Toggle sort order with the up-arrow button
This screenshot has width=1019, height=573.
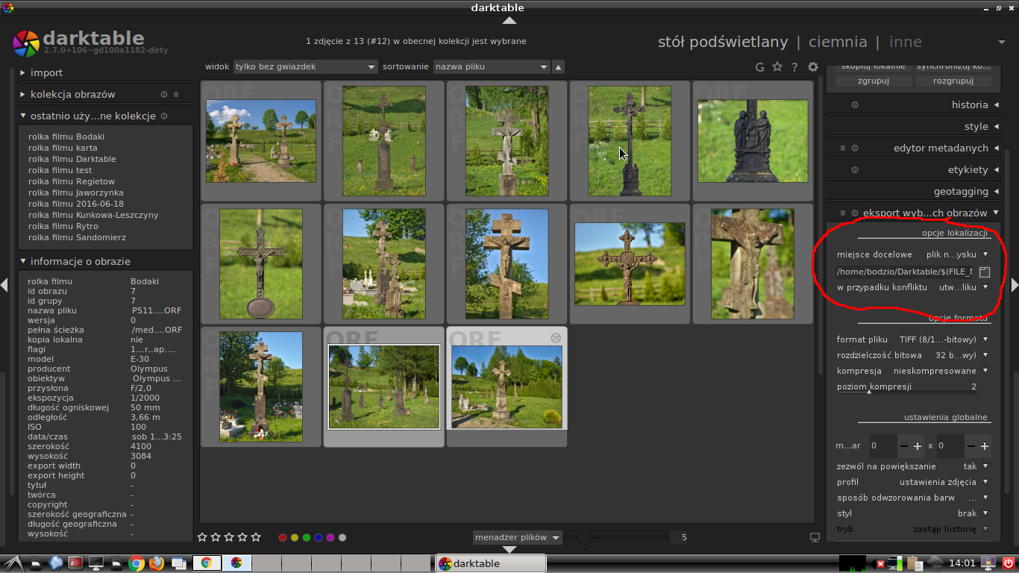tap(559, 67)
